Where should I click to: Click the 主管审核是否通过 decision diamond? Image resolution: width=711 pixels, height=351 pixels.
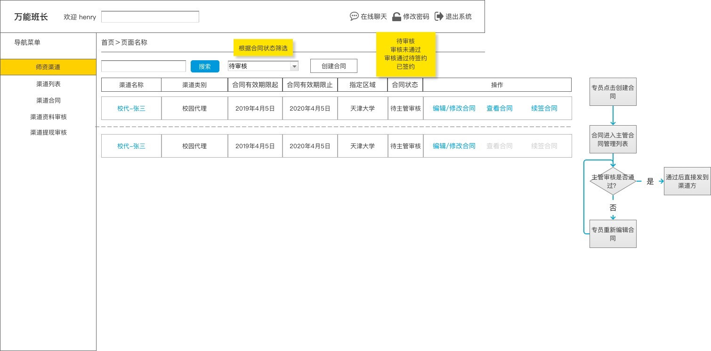click(x=613, y=181)
